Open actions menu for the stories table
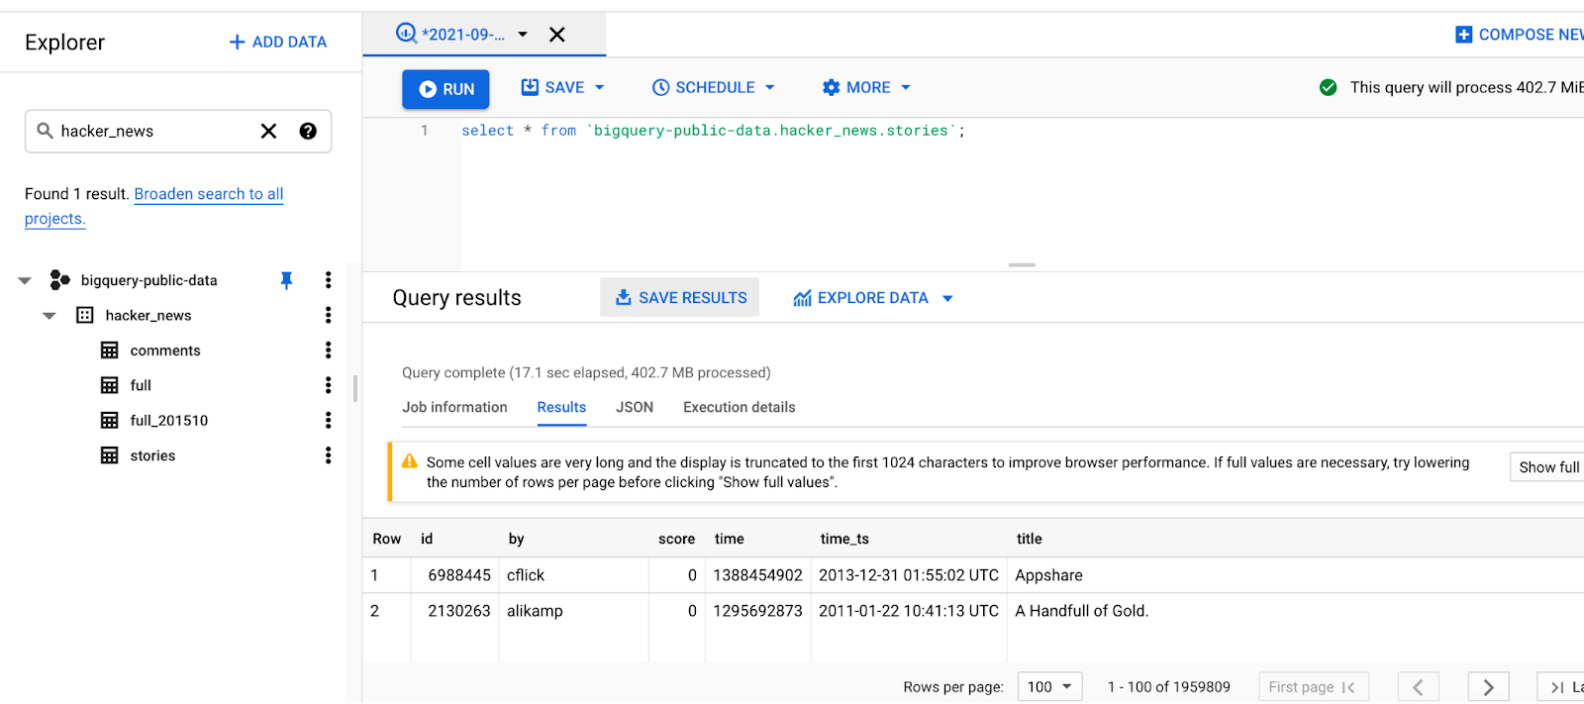This screenshot has width=1584, height=704. pos(328,455)
